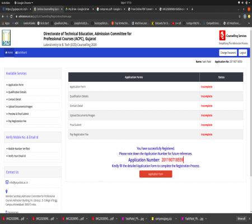
Task: Open the menu arrow beside the first IMG pdf download
Action: (x=27, y=218)
